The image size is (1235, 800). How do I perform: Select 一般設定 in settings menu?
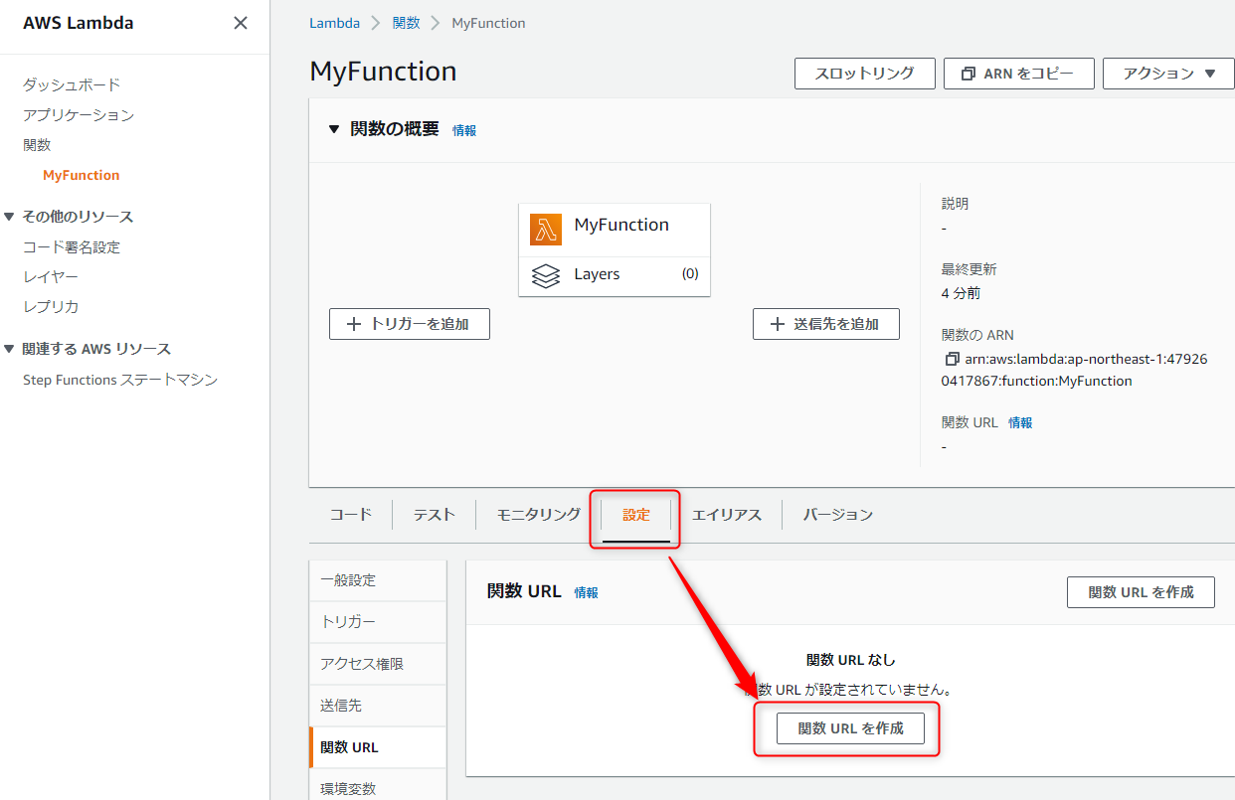378,580
